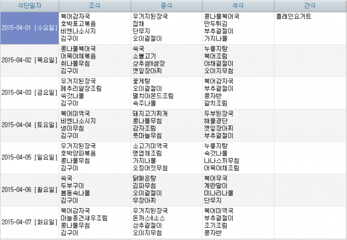Screen dimensions: 347x240
Task: Select the 2015-04-03 [금요일] date cell
Action: pos(29,92)
